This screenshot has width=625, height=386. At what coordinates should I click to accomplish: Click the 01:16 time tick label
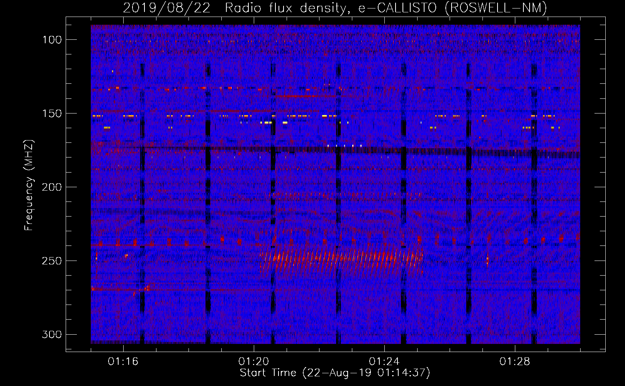pyautogui.click(x=123, y=362)
